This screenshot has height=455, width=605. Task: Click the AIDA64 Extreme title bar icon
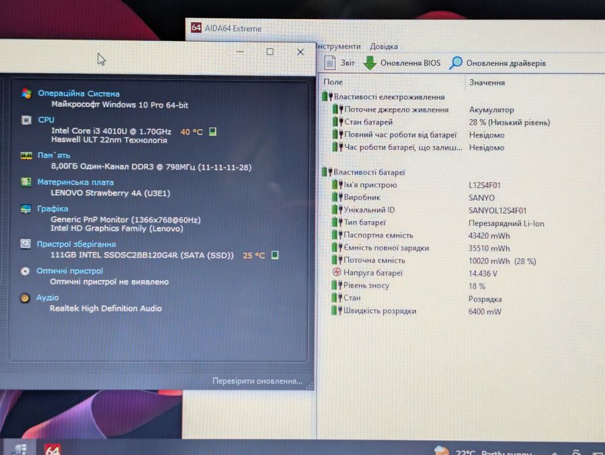point(196,28)
